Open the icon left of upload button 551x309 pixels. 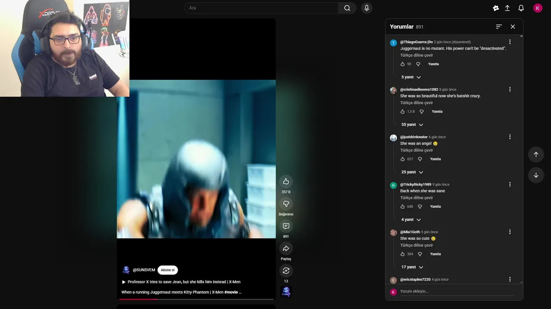[x=496, y=8]
